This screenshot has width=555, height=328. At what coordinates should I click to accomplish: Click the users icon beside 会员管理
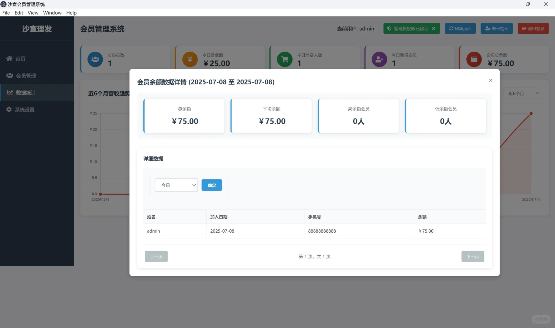(10, 75)
